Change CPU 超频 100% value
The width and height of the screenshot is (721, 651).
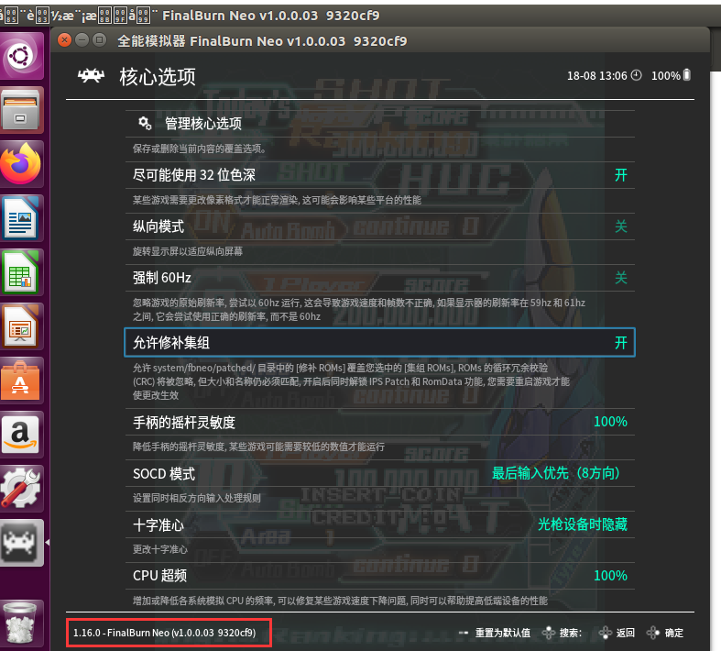610,576
